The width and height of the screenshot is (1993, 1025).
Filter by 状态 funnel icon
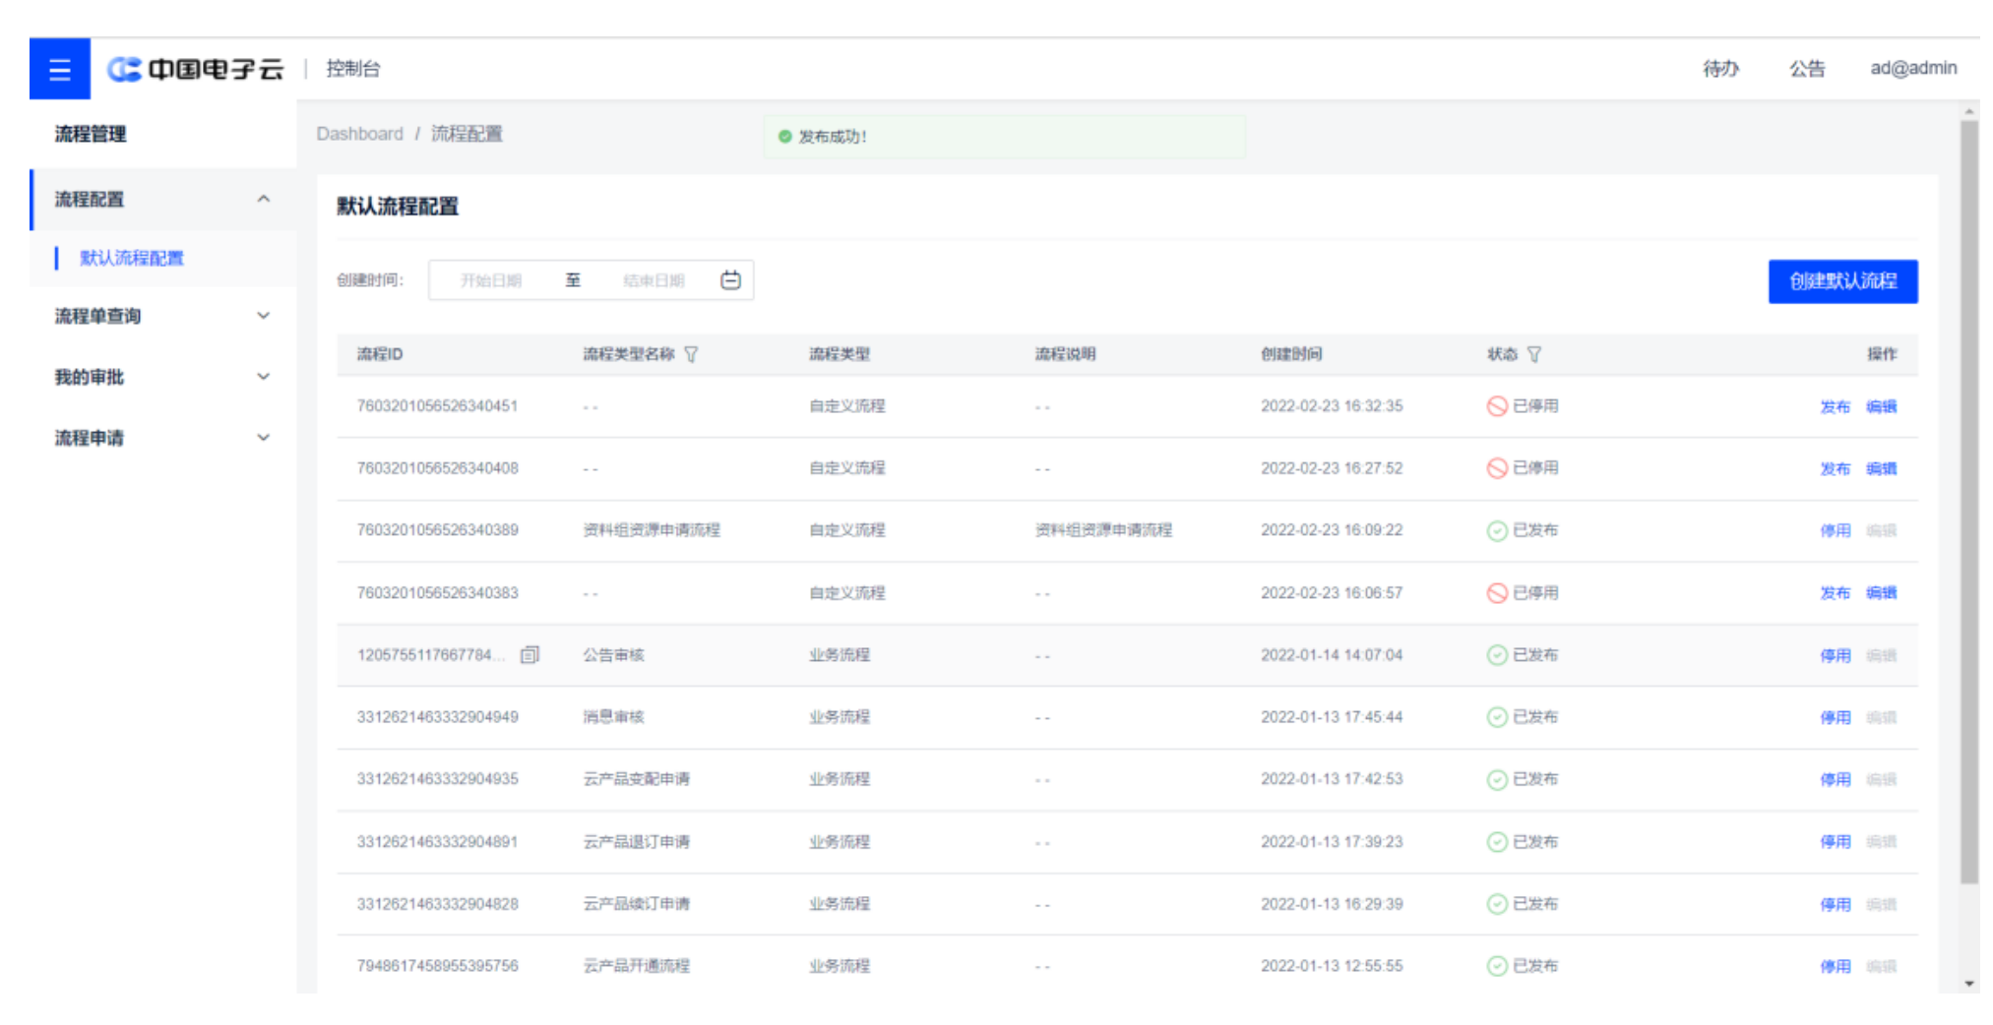coord(1534,354)
